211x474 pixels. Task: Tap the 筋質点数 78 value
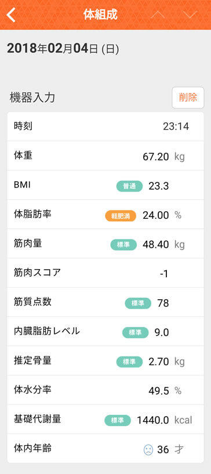point(163,303)
